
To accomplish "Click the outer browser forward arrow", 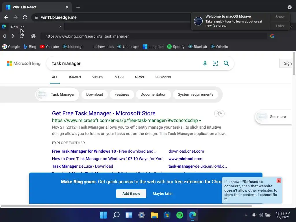I will click(16, 17).
